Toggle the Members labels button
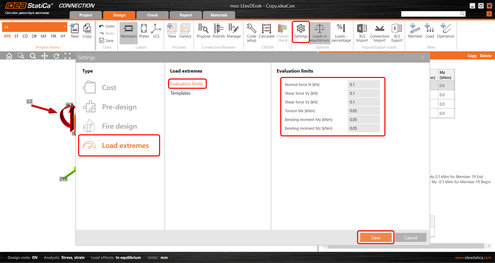Viewport: 495px width, 263px height. (128, 31)
